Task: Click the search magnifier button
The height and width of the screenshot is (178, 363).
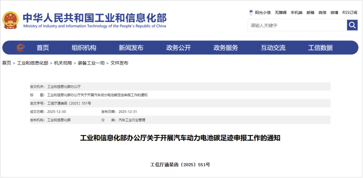Action: point(352,25)
